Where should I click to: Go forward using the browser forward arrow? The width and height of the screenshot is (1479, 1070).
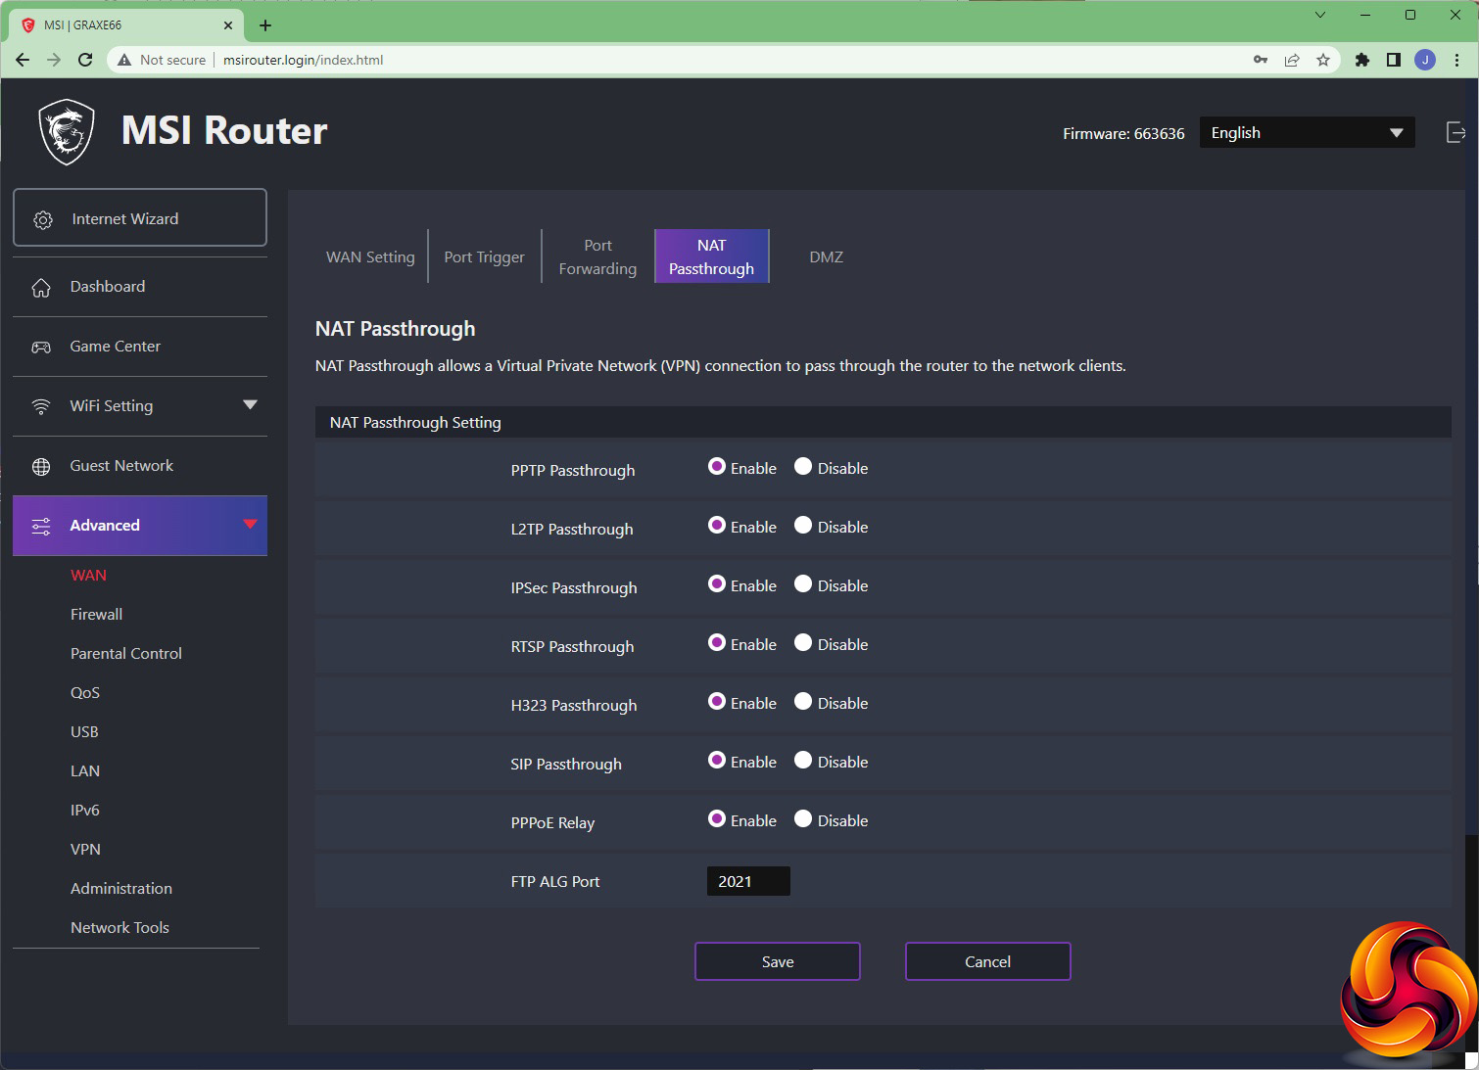tap(54, 60)
